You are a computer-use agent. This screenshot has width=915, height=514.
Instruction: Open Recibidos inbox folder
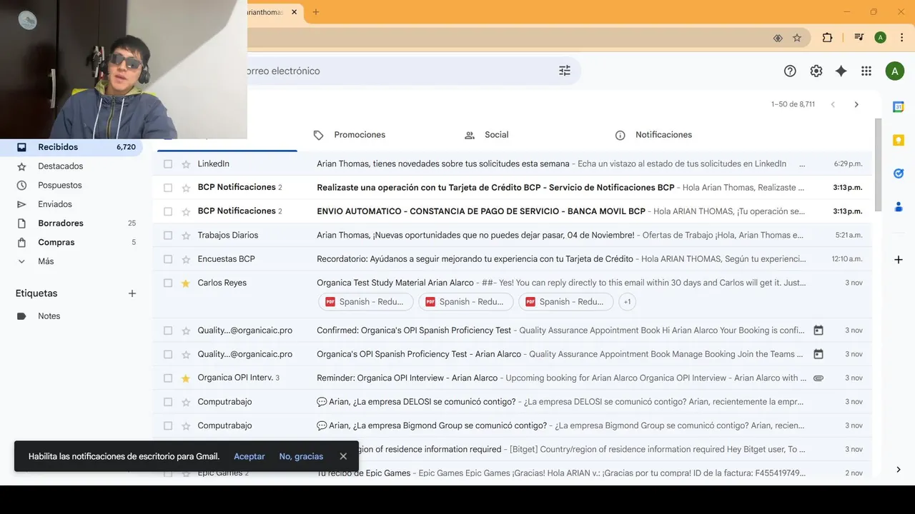pos(71,147)
